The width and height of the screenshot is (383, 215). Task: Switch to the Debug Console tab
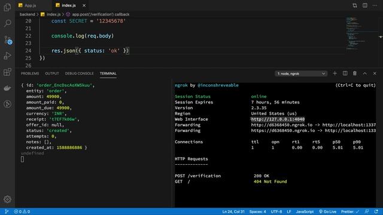79,73
